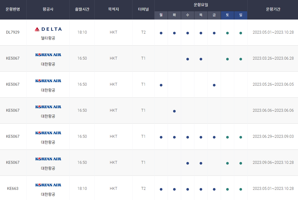Image resolution: width=298 pixels, height=200 pixels.
Task: Select flight number DL7929
Action: pyautogui.click(x=13, y=32)
